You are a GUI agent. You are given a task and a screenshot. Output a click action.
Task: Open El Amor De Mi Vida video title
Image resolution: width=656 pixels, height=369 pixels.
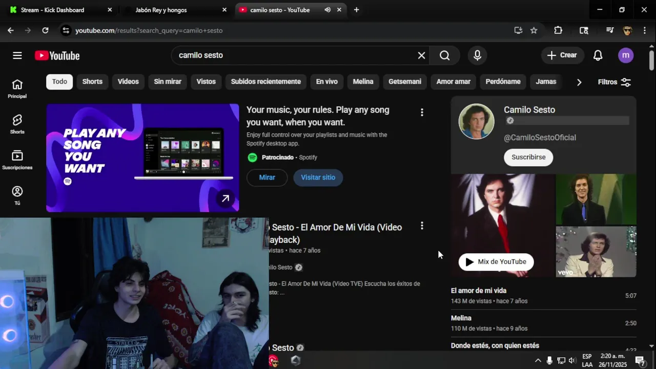click(336, 233)
